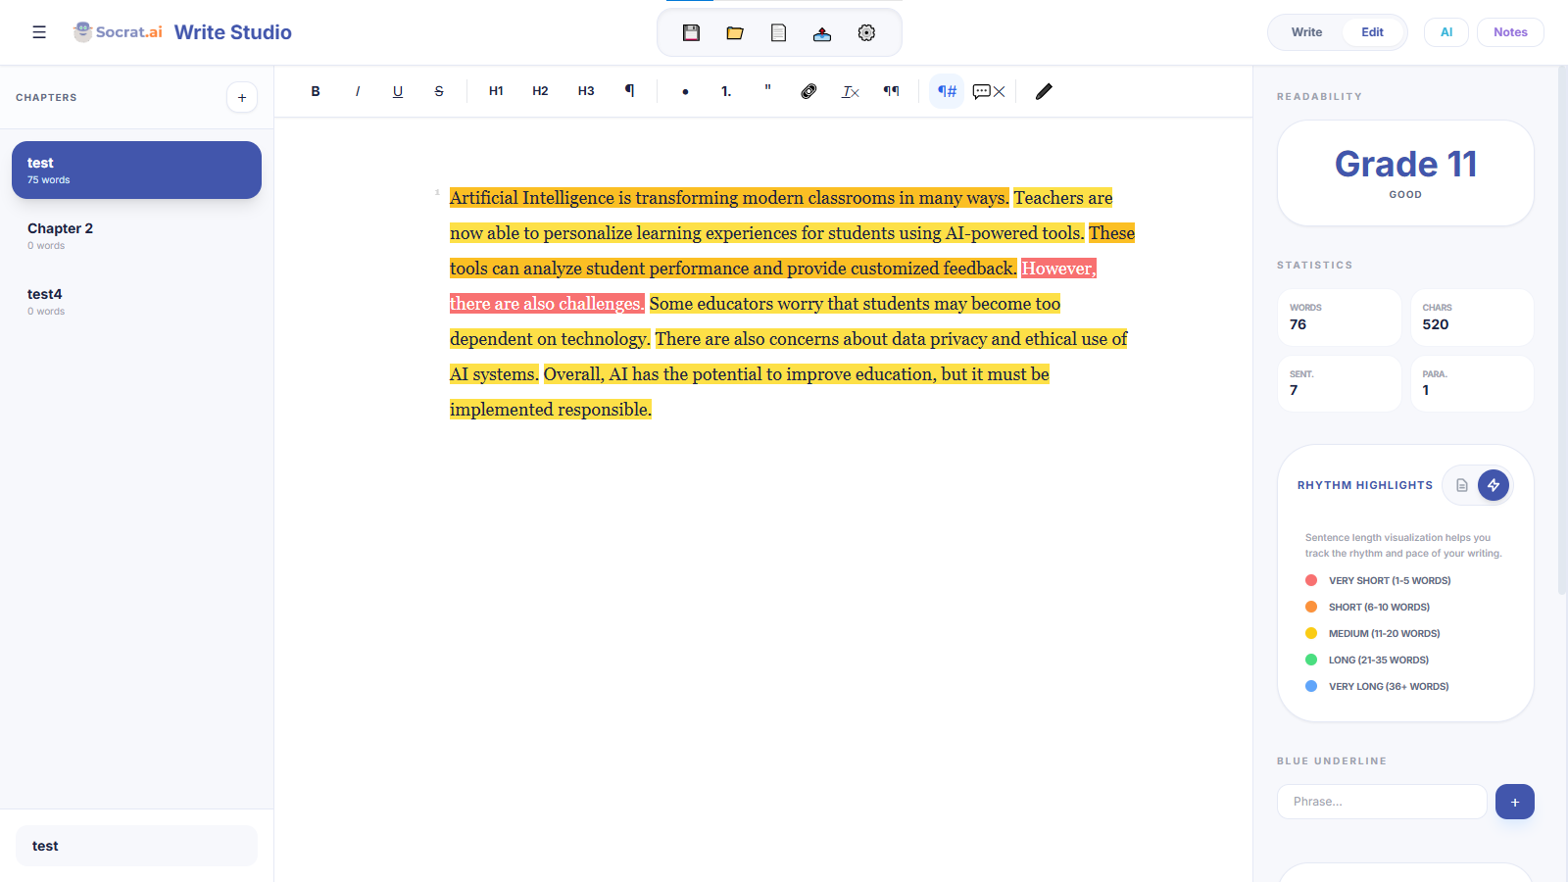Switch to the Write tab
This screenshot has width=1568, height=882.
coord(1305,31)
